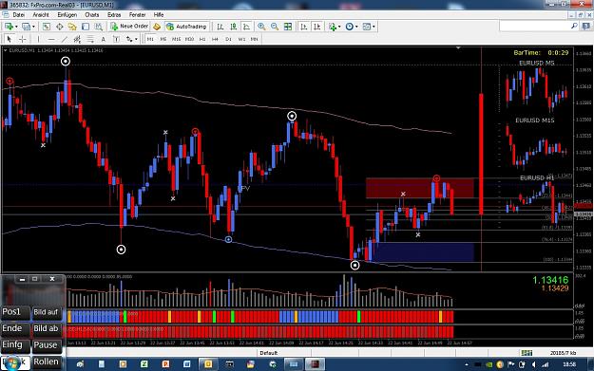Draw a horizontal line
The width and height of the screenshot is (594, 371).
[x=51, y=39]
